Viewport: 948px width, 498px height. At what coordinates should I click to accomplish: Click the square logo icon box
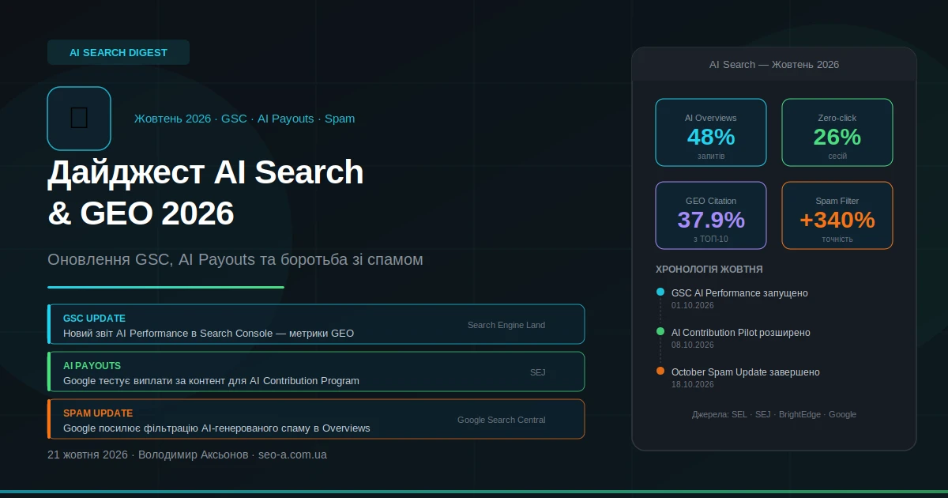pos(79,119)
